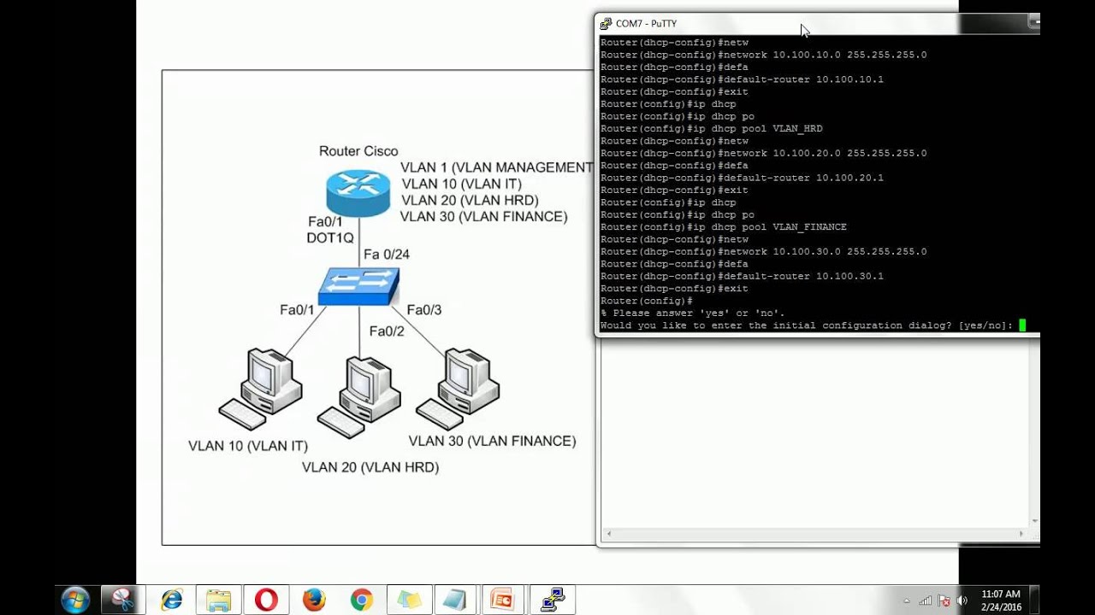Launch Internet Explorer from the taskbar
The height and width of the screenshot is (615, 1095).
click(x=171, y=600)
